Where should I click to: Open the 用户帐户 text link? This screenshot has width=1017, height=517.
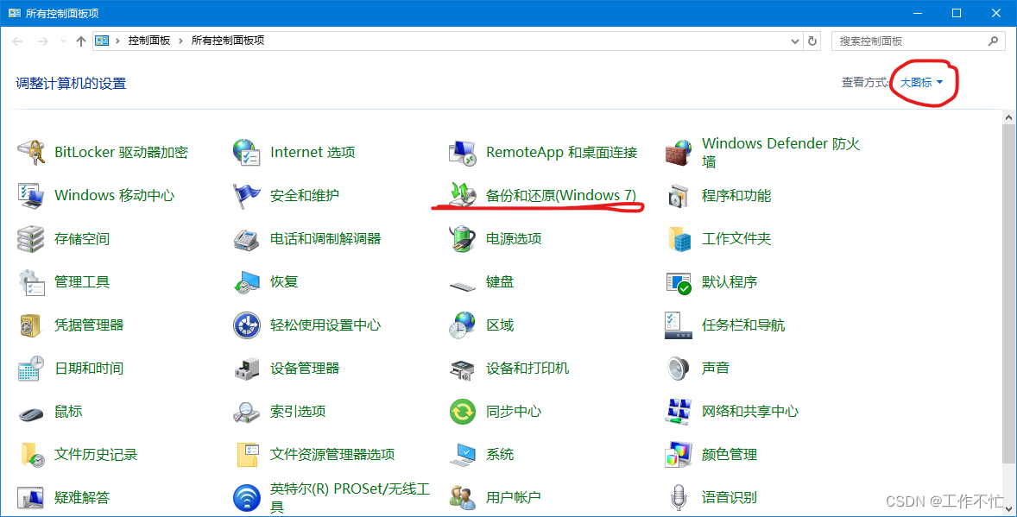(513, 497)
